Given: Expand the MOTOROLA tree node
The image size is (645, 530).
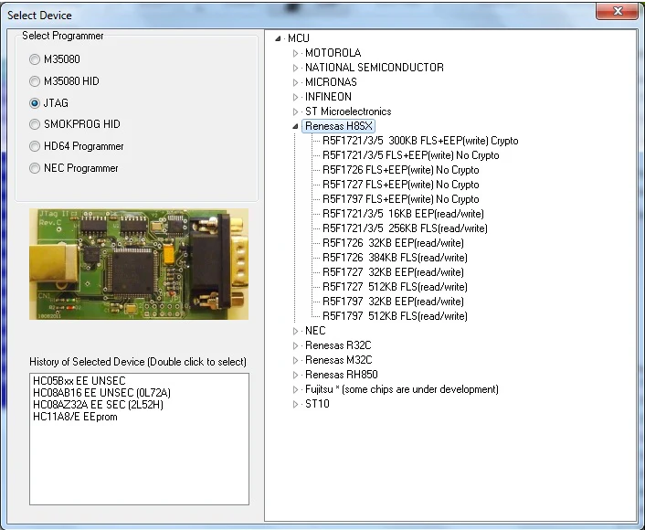Looking at the screenshot, I should [295, 53].
